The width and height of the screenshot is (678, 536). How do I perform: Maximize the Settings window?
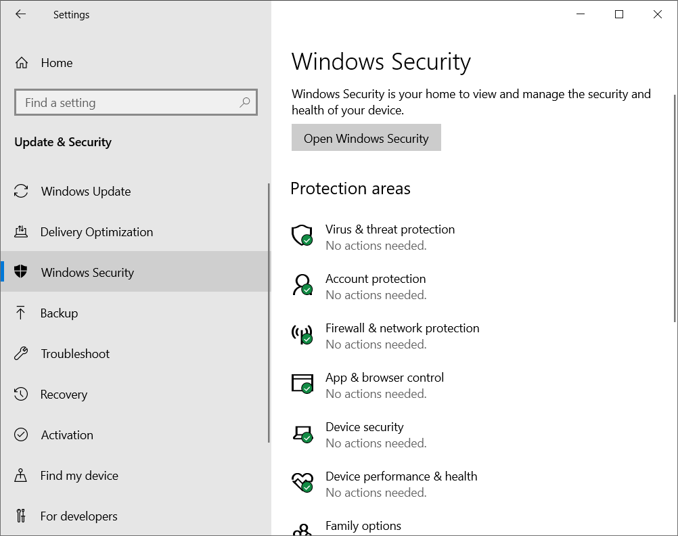coord(619,14)
